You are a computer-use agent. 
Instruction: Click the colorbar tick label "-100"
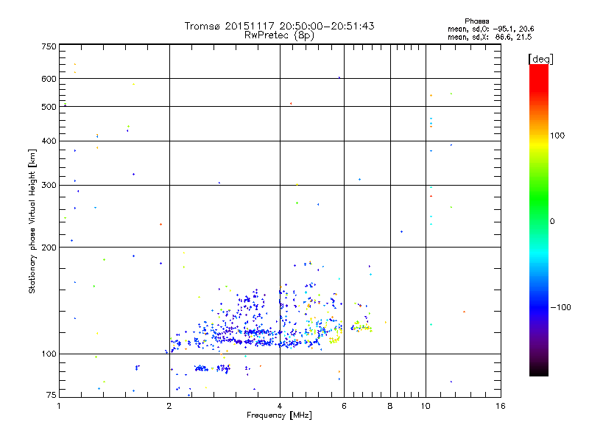click(x=560, y=307)
